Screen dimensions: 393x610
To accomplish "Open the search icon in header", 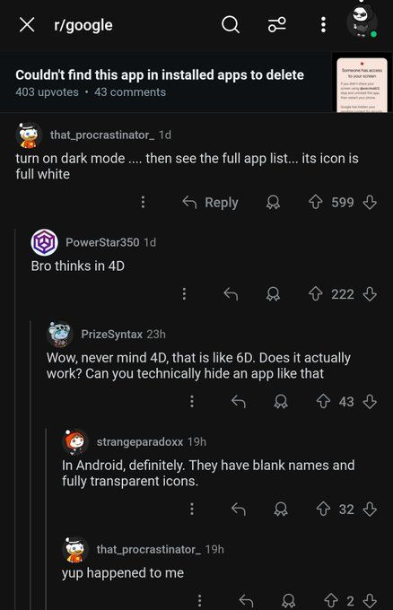I will pyautogui.click(x=231, y=25).
